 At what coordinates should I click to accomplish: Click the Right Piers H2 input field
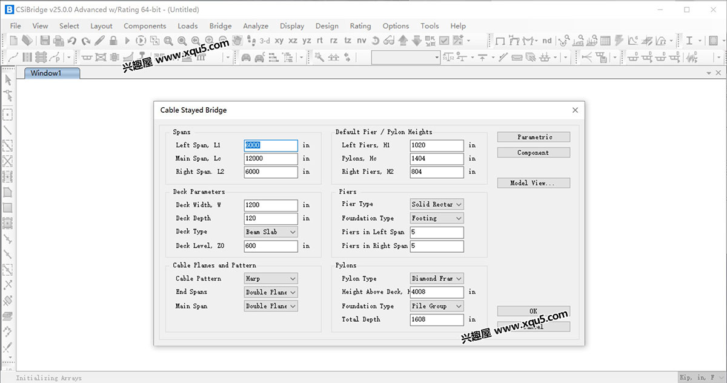pyautogui.click(x=437, y=172)
